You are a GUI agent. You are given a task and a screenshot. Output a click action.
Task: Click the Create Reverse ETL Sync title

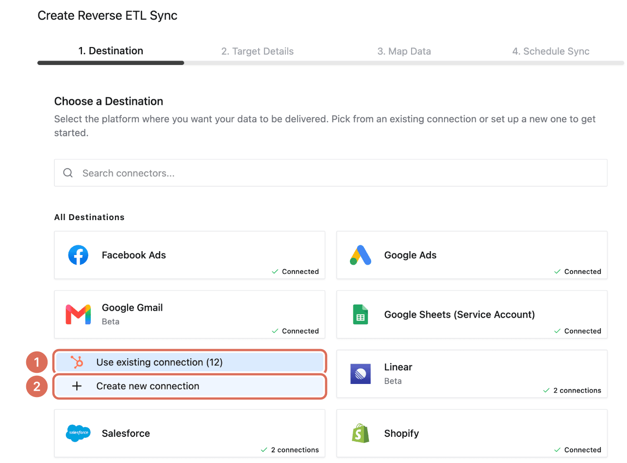click(x=108, y=16)
